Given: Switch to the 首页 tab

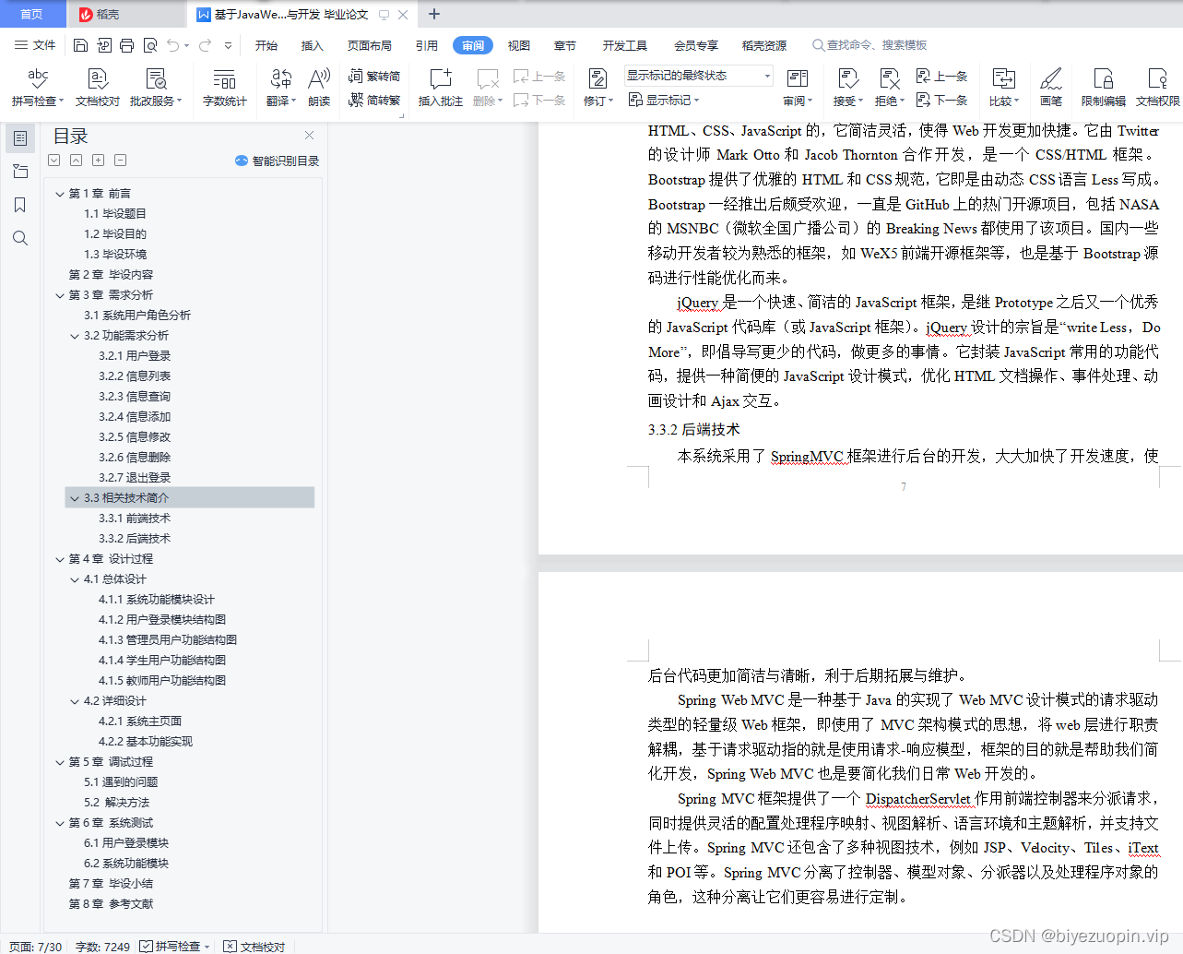Looking at the screenshot, I should point(31,14).
